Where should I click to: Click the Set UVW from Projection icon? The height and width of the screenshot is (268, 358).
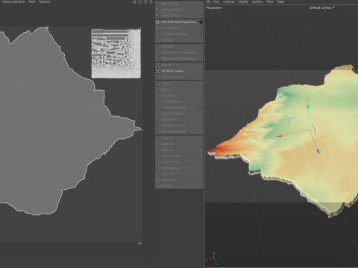[x=157, y=22]
